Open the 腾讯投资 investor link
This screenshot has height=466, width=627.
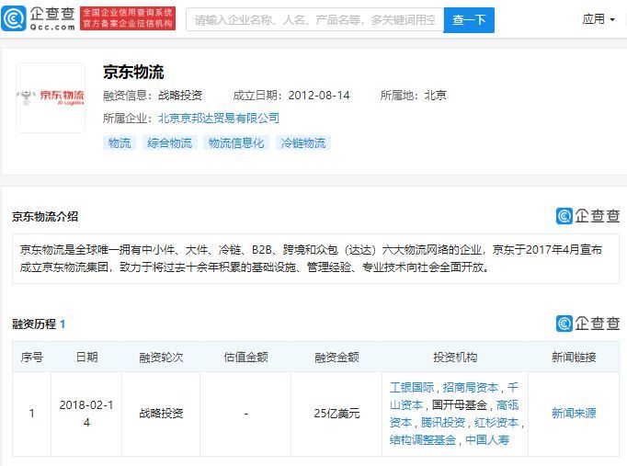(443, 423)
